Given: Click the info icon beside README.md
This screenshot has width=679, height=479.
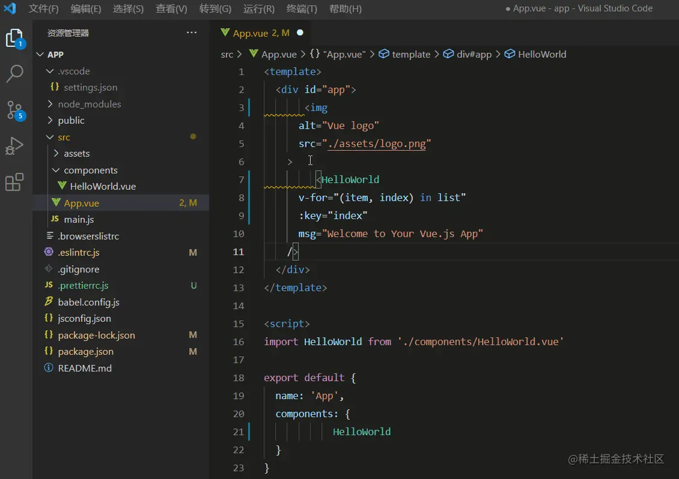Looking at the screenshot, I should (x=49, y=368).
